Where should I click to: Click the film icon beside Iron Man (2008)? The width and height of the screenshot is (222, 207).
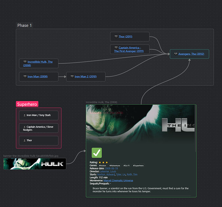(25, 77)
